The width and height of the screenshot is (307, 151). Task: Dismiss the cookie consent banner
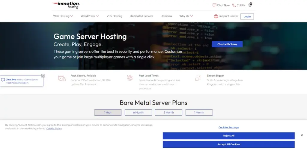click(302, 135)
